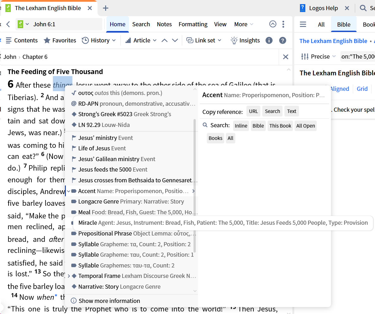Copy reference as Text
Viewport: 375px width, 314px height.
pos(291,111)
